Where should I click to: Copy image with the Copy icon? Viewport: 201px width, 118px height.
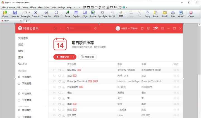pyautogui.click(x=147, y=13)
